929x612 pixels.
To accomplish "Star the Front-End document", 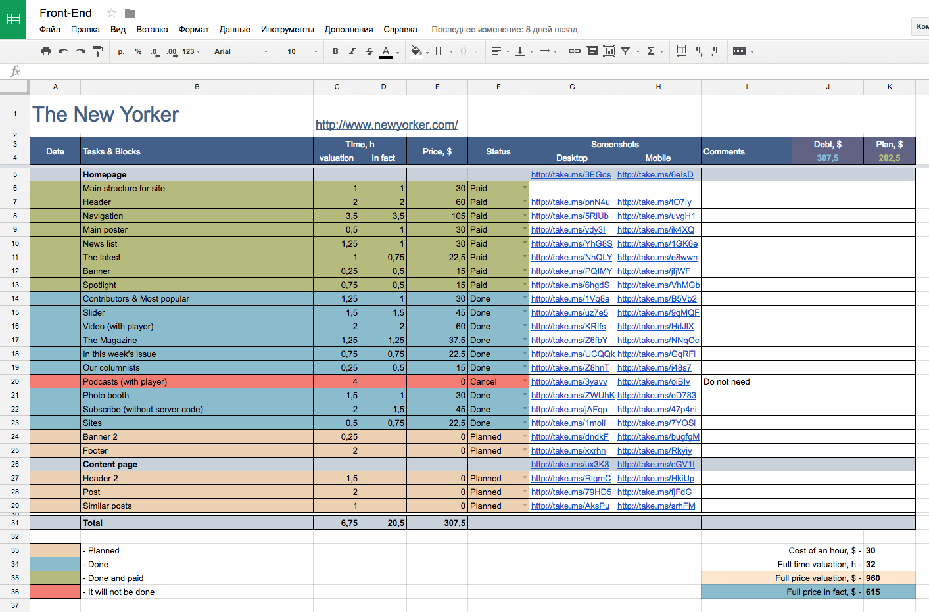I will (x=112, y=13).
